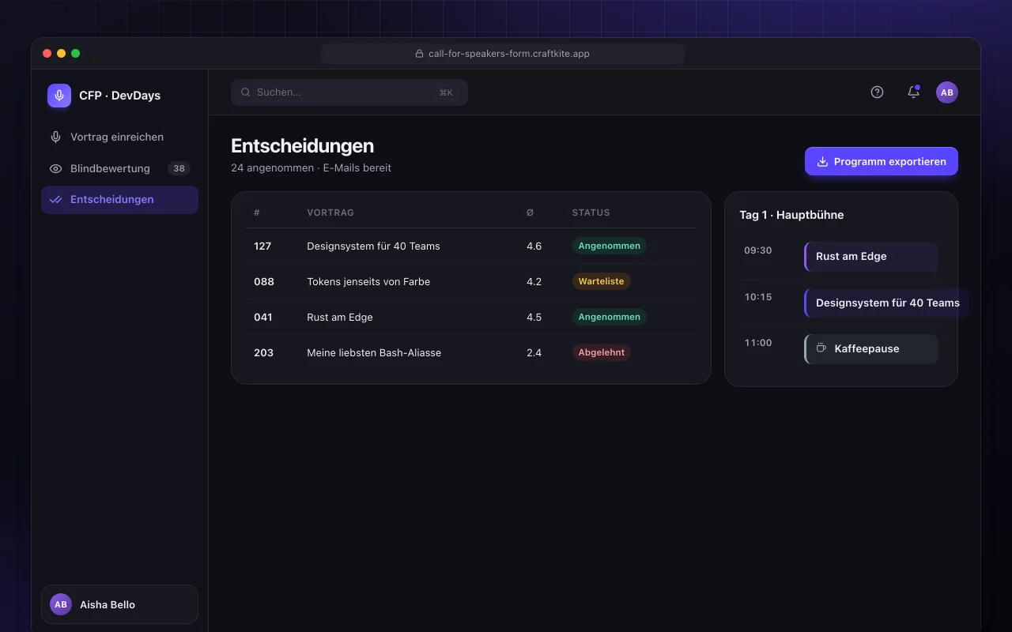Click the 11:00 time label
Viewport: 1012px width, 632px height.
pyautogui.click(x=757, y=343)
